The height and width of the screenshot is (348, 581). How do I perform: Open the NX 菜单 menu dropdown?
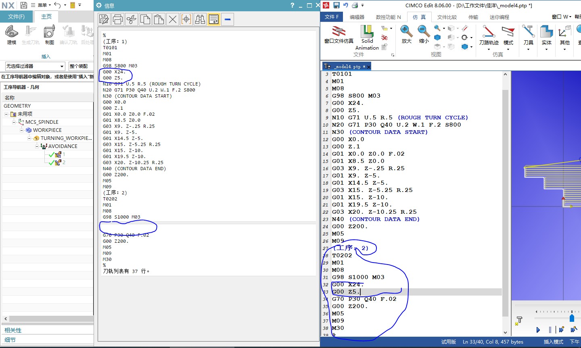tap(41, 5)
